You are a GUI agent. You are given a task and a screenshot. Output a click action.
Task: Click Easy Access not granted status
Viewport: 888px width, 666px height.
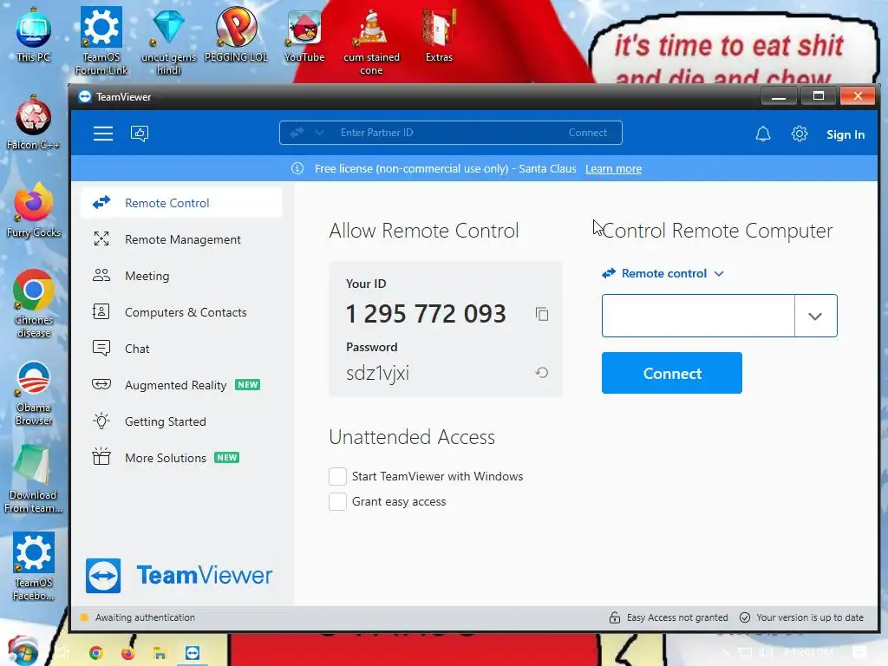(677, 617)
